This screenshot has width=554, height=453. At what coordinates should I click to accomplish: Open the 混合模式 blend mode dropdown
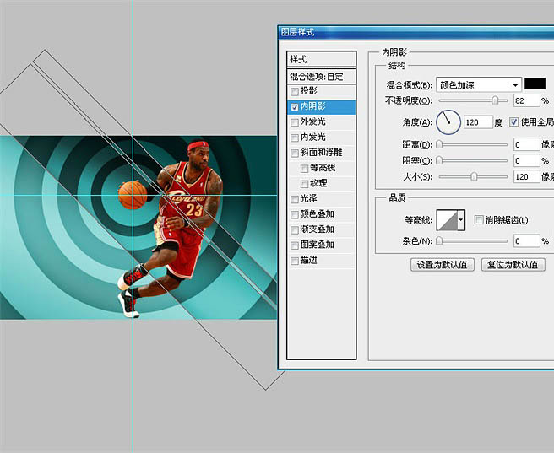tap(478, 85)
